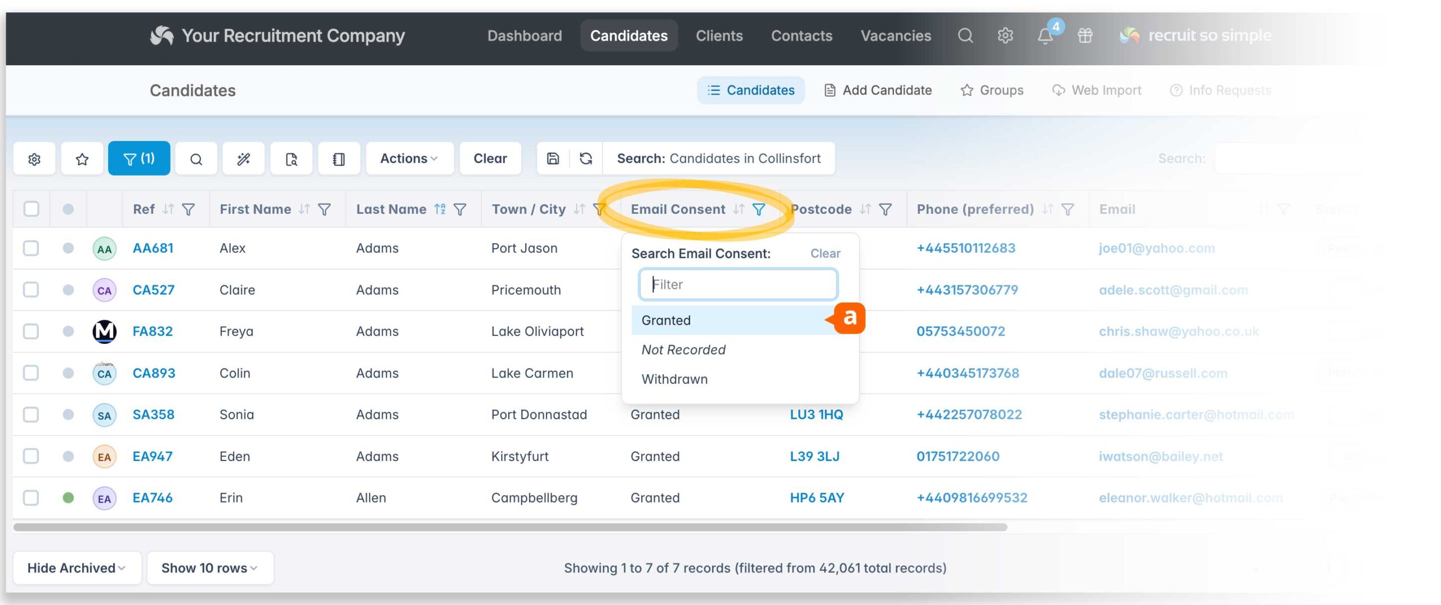Open the Clients tab
Screen dimensions: 1441x605
pyautogui.click(x=719, y=35)
